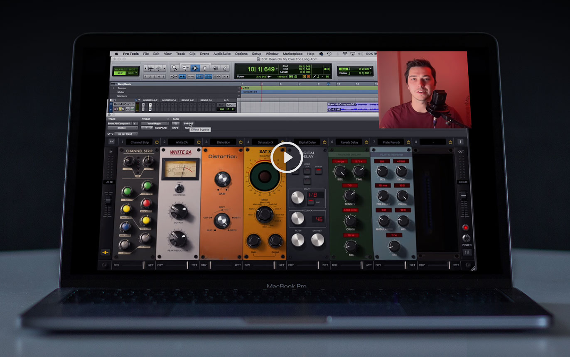
Task: Click the MixBox info icon
Action: pyautogui.click(x=460, y=142)
